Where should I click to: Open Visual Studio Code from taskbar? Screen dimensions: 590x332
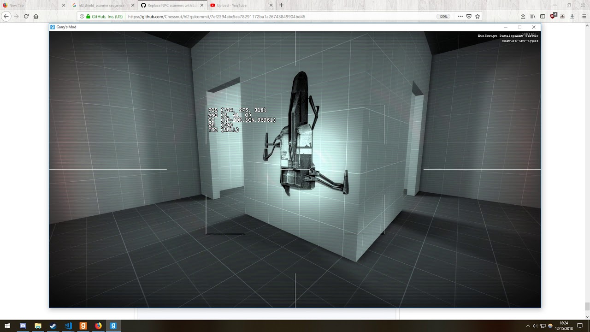(x=68, y=326)
